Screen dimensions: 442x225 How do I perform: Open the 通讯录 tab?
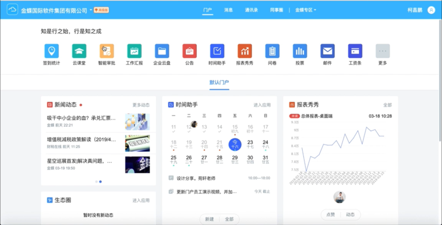pos(252,10)
